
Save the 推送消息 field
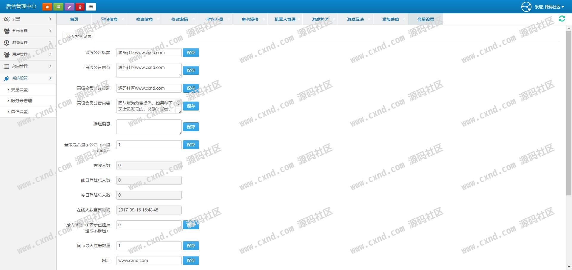point(191,127)
